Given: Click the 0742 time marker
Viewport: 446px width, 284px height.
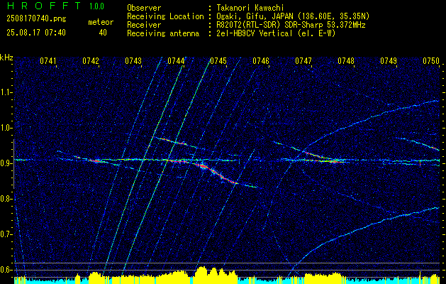Looking at the screenshot, I should [x=91, y=61].
